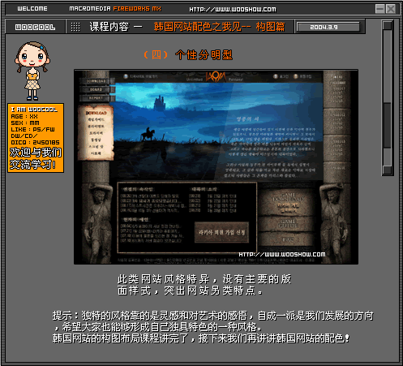
Task: Click the Korean membership signup button
Action: click(x=221, y=232)
